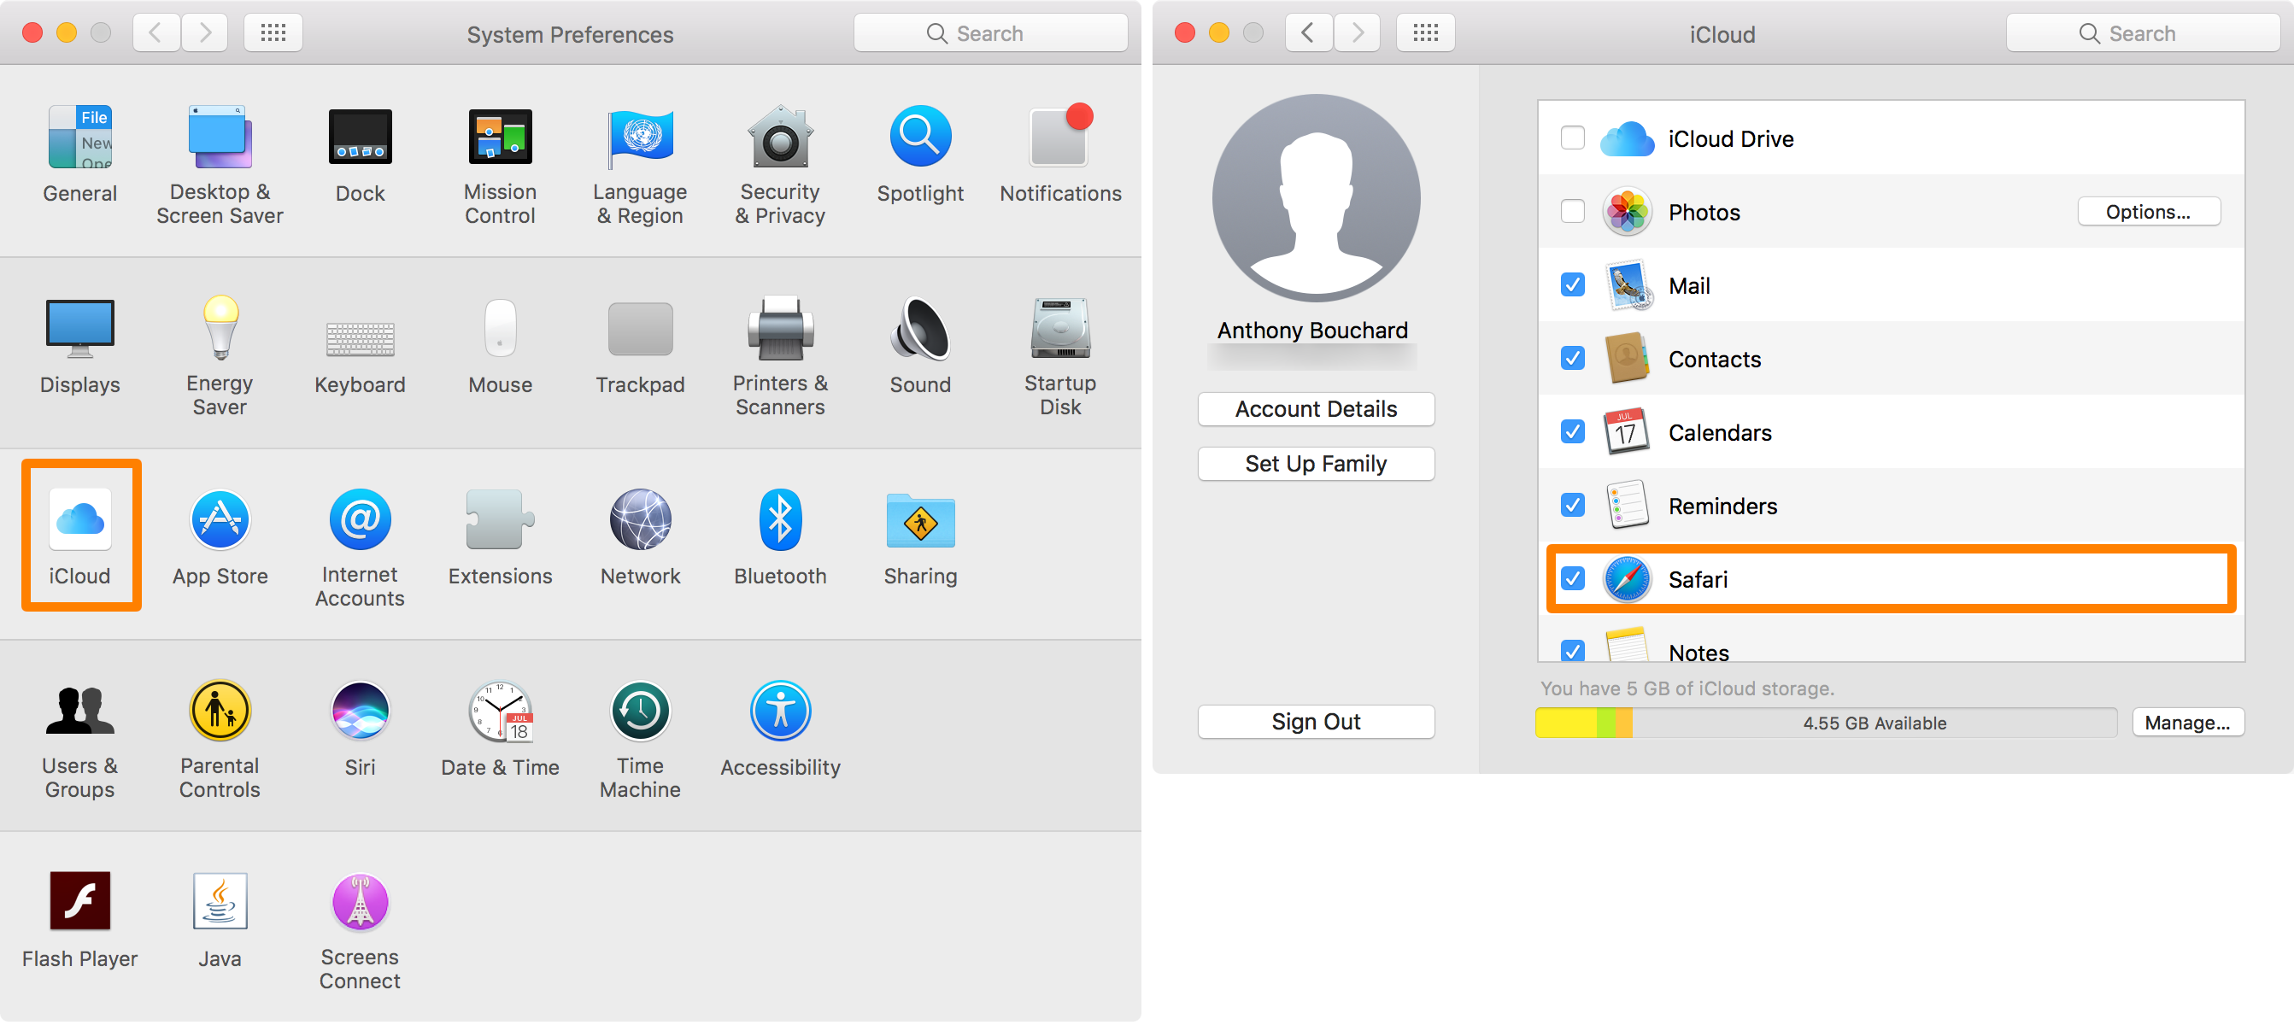Click Anthony Bouchard profile picture
This screenshot has height=1025, width=2294.
pos(1315,197)
